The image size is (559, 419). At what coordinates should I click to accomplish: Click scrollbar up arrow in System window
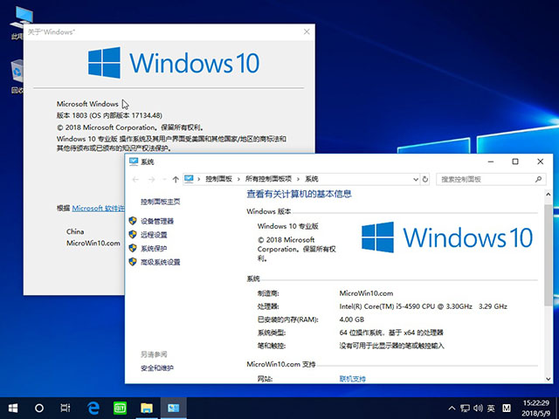[x=549, y=195]
